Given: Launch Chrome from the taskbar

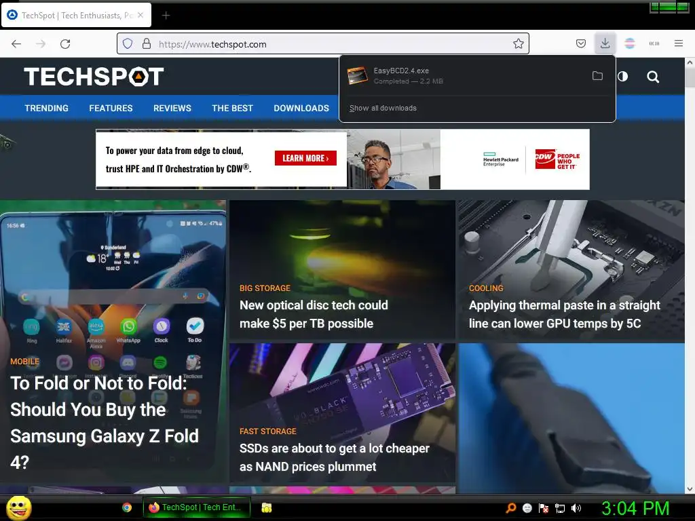Looking at the screenshot, I should click(127, 507).
